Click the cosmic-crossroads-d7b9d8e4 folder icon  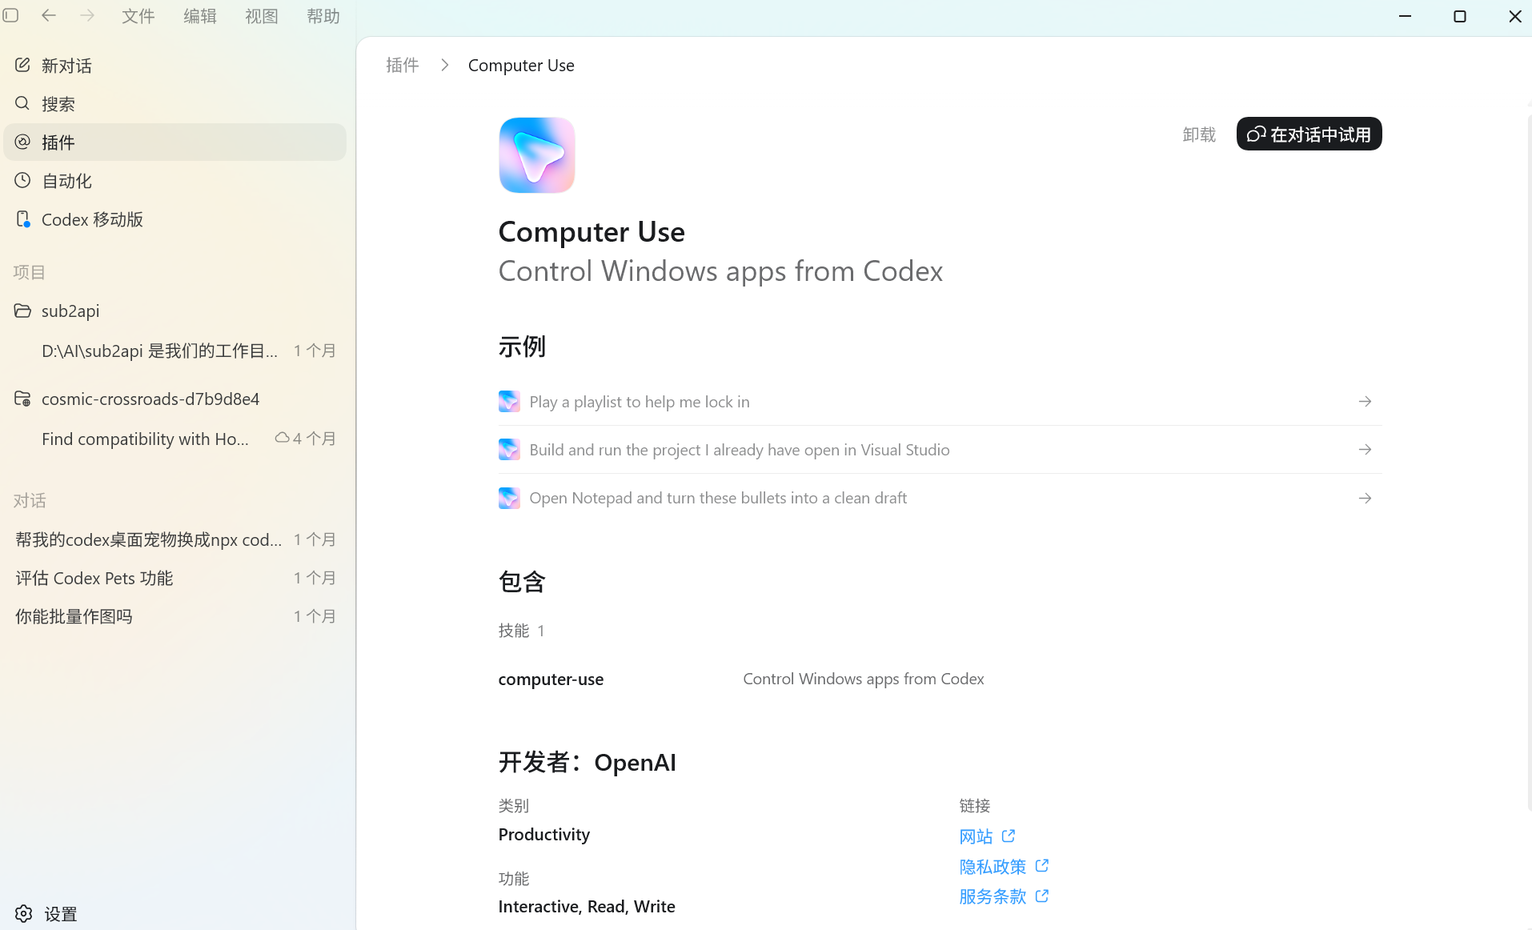22,399
